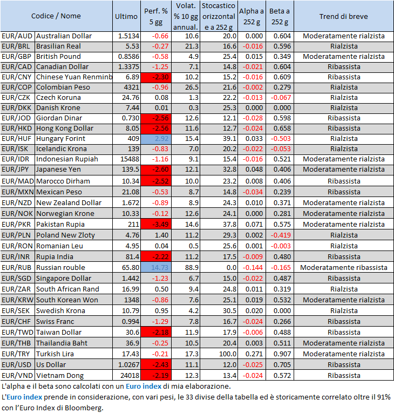Click the 'EUR/AUD' code cell
This screenshot has height=413, width=394.
(17, 36)
